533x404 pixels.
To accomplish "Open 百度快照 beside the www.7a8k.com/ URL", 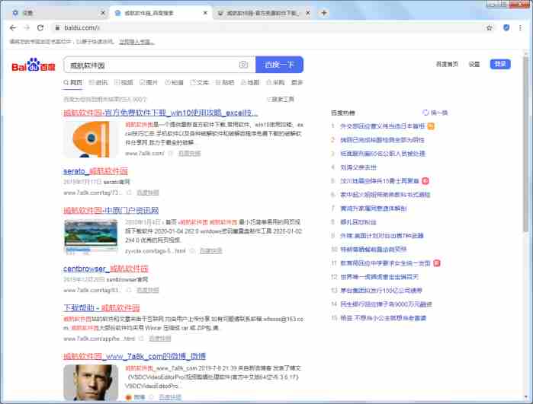I will tap(189, 154).
